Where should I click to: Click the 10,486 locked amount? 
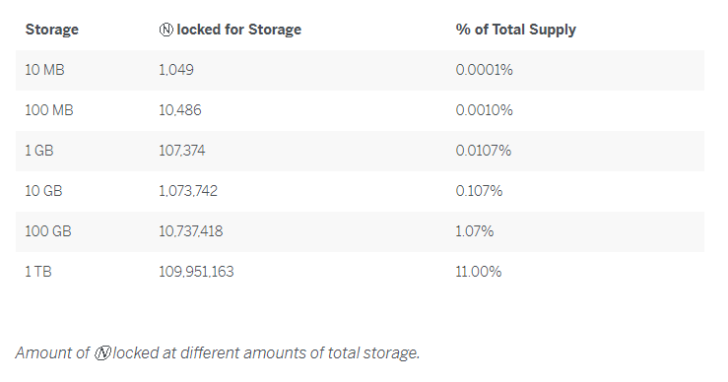[x=179, y=110]
